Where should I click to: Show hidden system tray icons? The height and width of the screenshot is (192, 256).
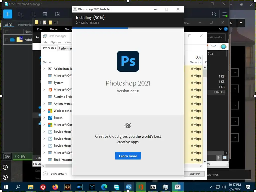point(211,187)
